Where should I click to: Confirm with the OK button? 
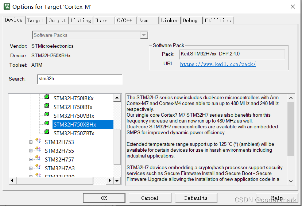pos(104,198)
